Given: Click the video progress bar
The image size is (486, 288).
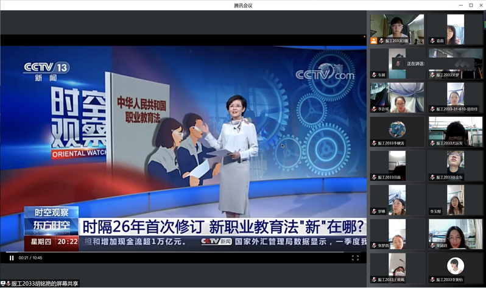Looking at the screenshot, I should coord(183,251).
